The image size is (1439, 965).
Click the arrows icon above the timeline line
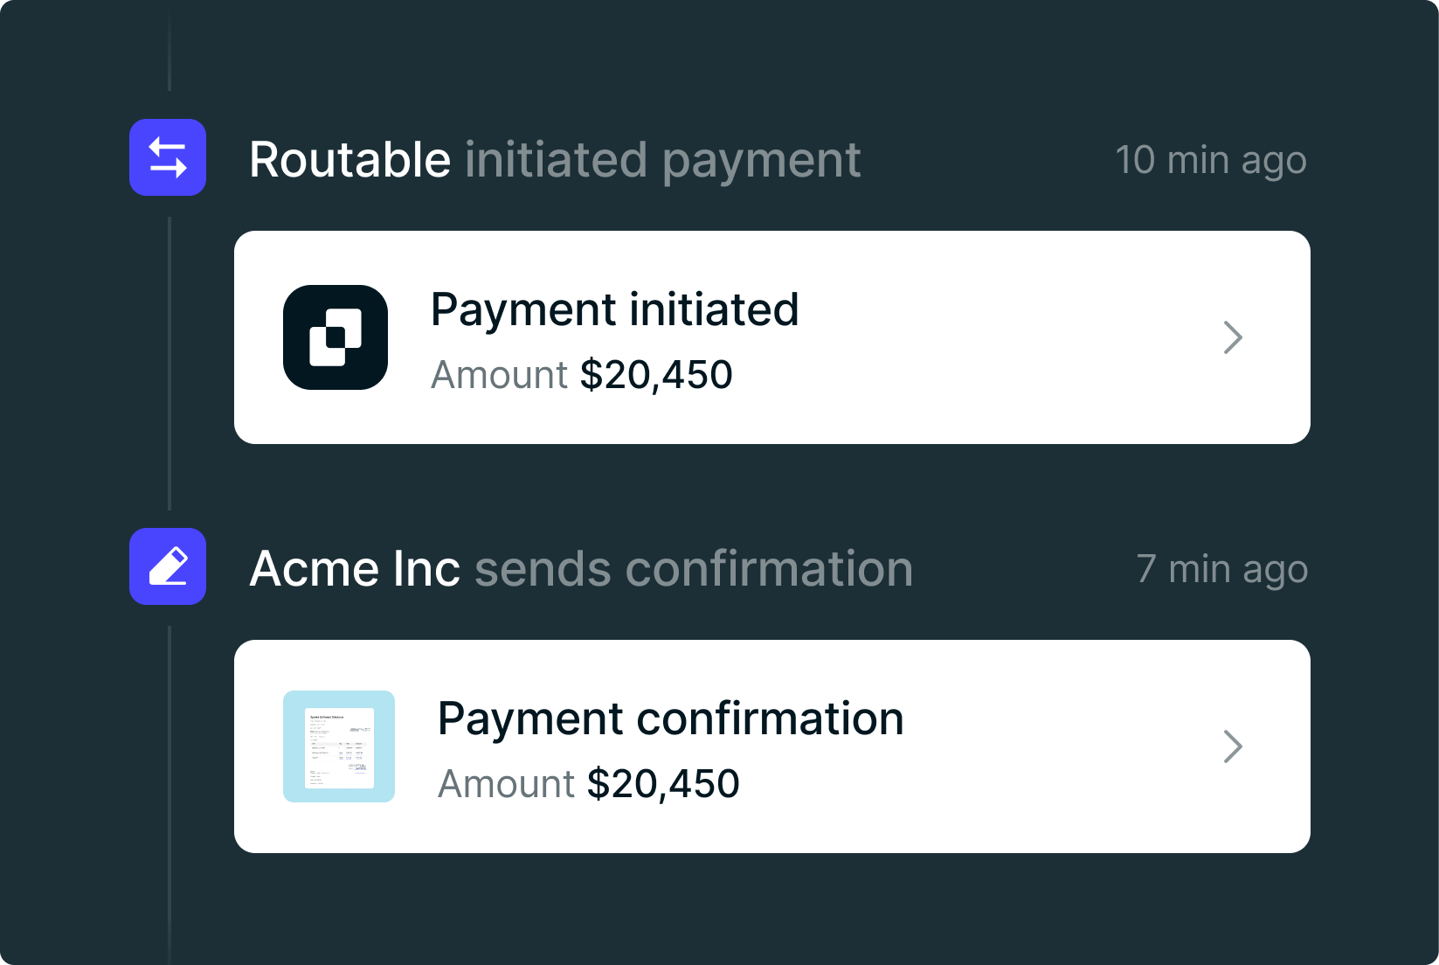[x=167, y=157]
